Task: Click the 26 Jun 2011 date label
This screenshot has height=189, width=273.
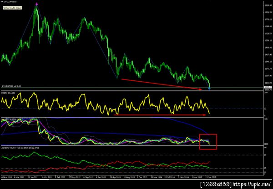Action: pos(33,177)
